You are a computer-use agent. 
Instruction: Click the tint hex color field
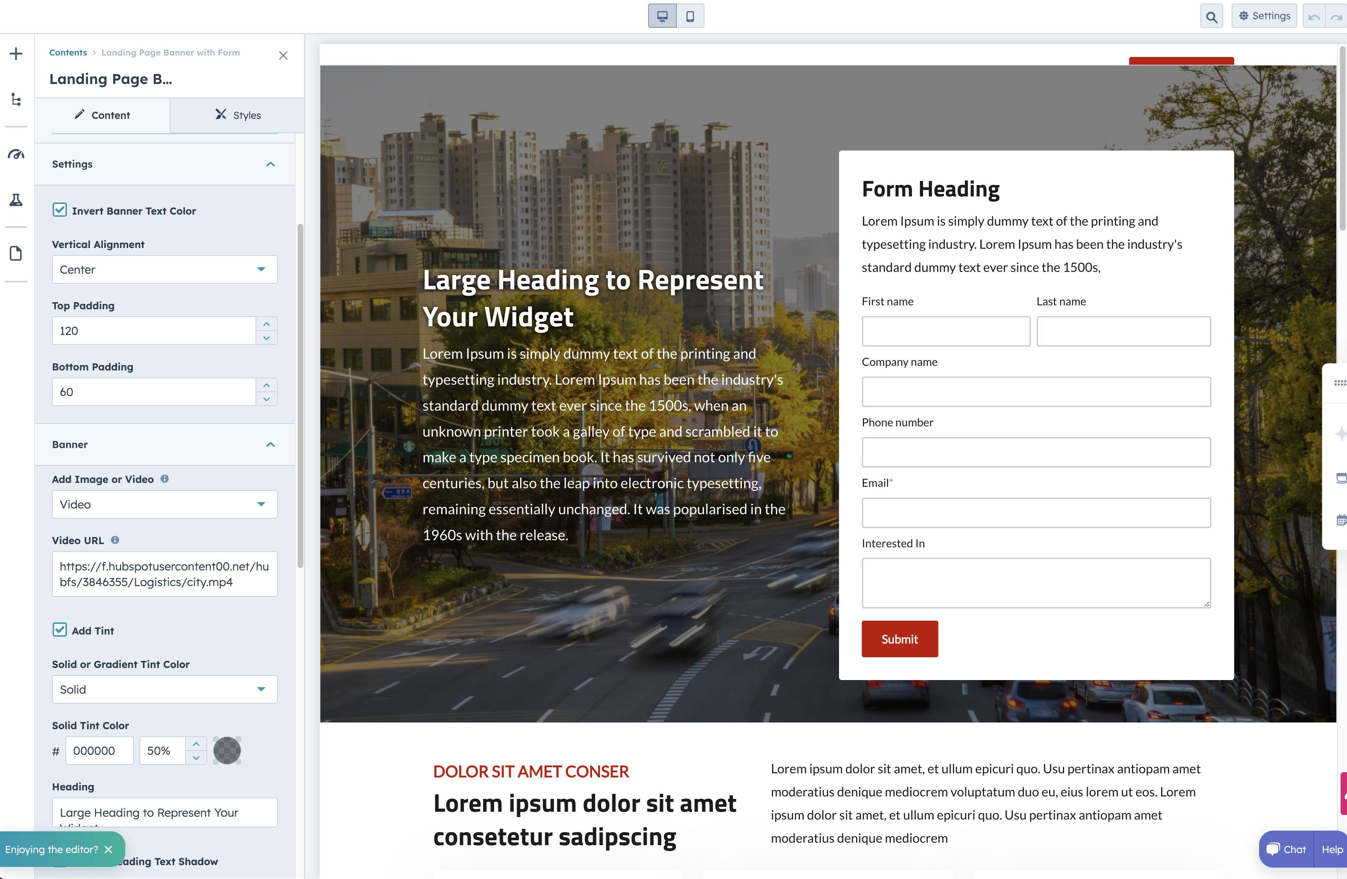click(100, 751)
